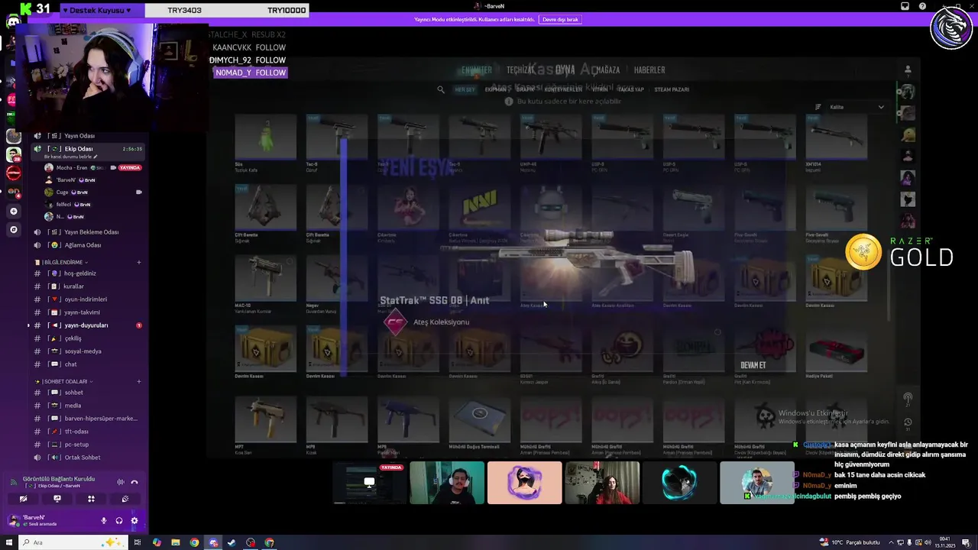Toggle noise suppression waveform icon
Screen dimensions: 978x550
(120, 482)
